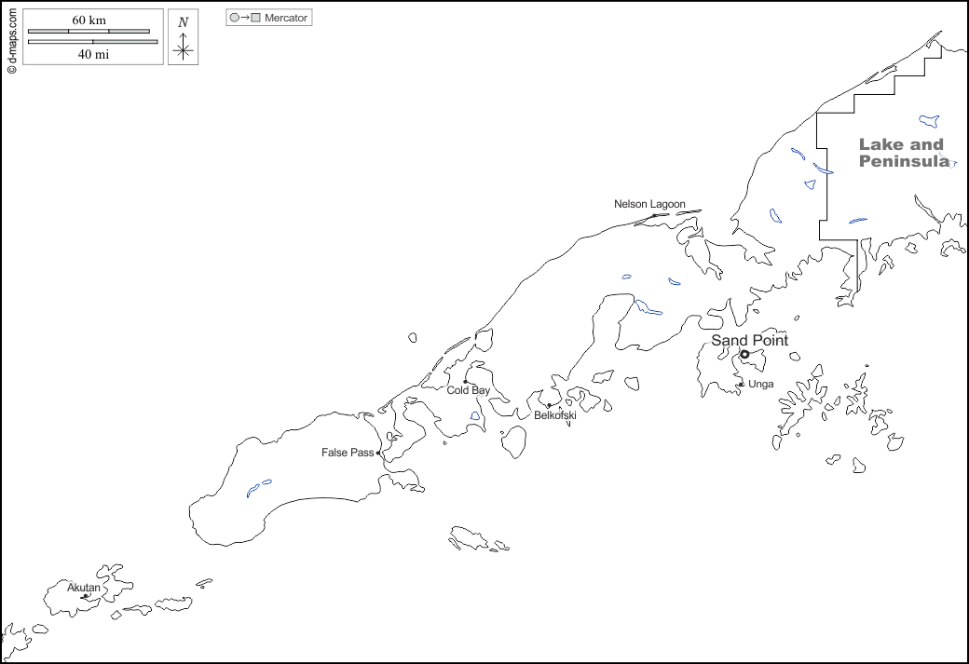Select the Sand Point ring marker
Screen dimensions: 969x664
point(744,354)
